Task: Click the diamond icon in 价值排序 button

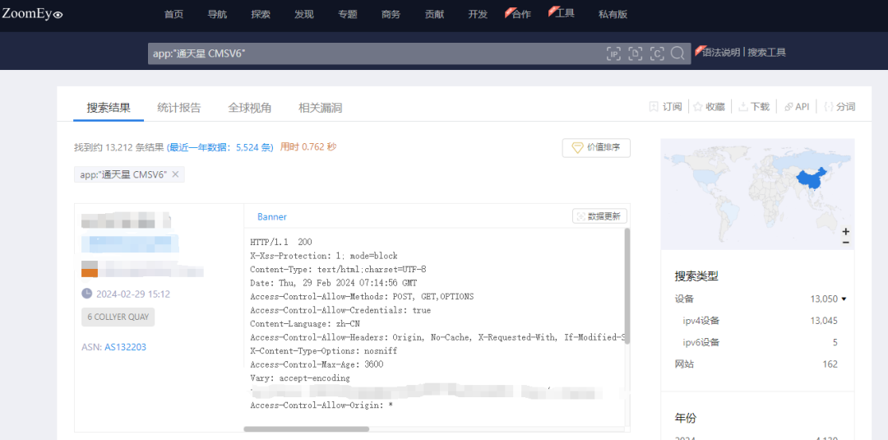Action: click(577, 148)
